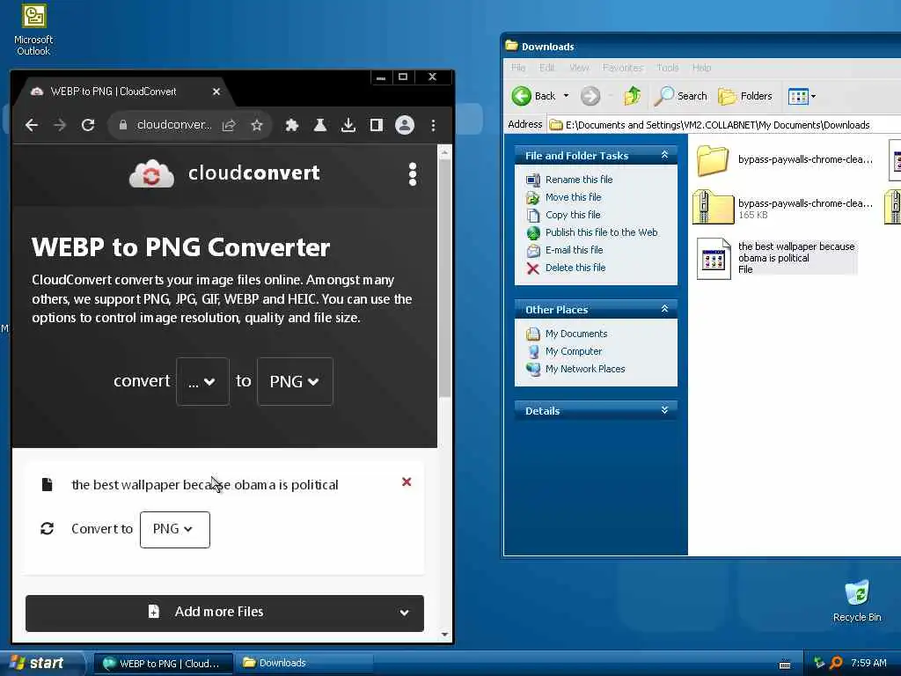Click the CloudConvert cloud logo
Screen dimensions: 901x676
(151, 173)
